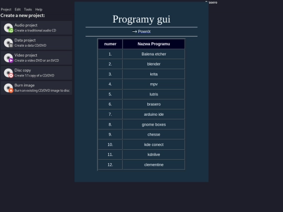The height and width of the screenshot is (212, 283).
Task: Click the number cell '12.'
Action: 110,164
